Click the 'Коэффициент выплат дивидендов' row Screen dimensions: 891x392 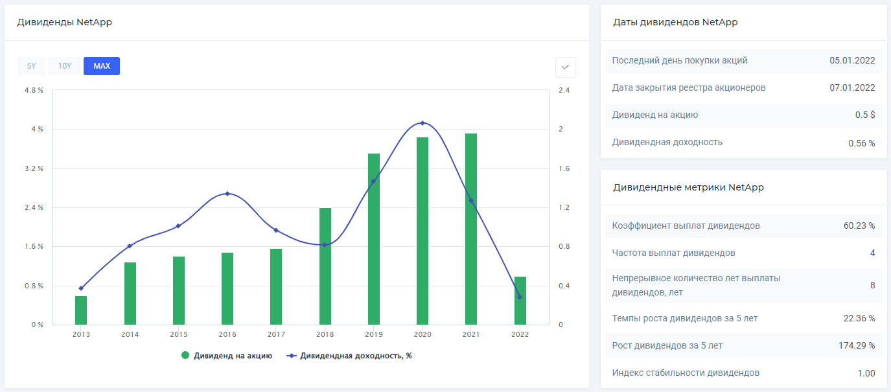[743, 225]
